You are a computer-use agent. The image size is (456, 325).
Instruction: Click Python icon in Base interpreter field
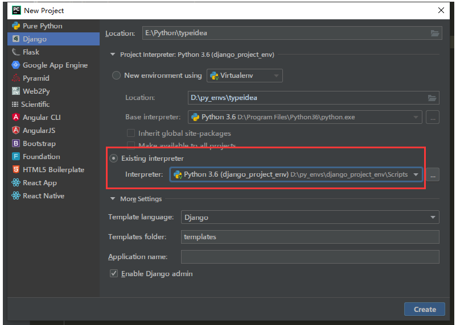click(x=195, y=117)
